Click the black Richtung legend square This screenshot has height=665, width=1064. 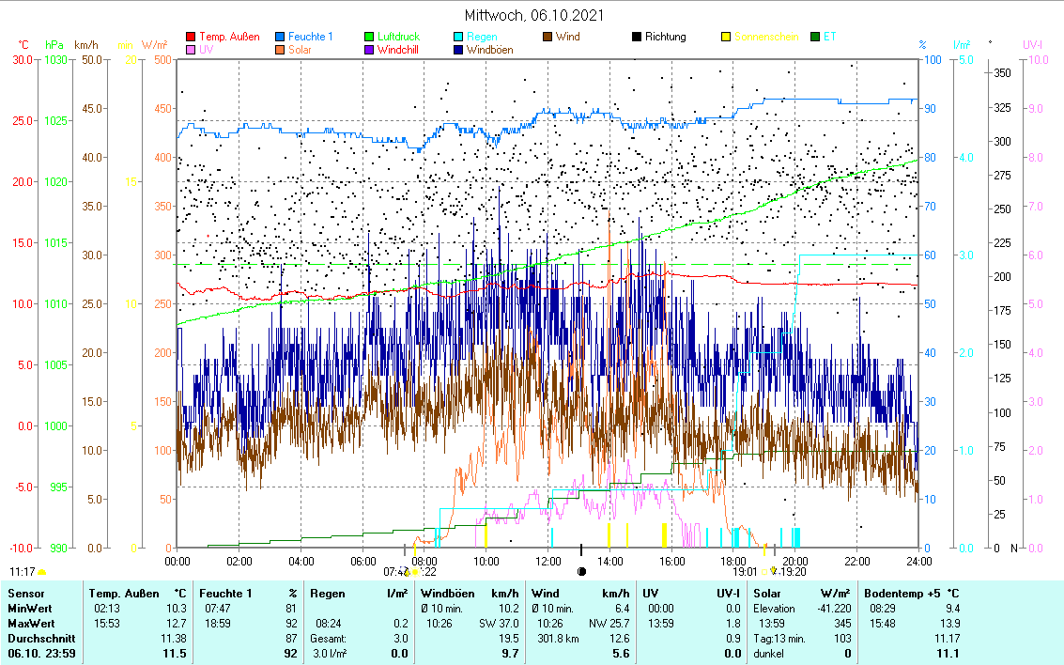pos(637,38)
